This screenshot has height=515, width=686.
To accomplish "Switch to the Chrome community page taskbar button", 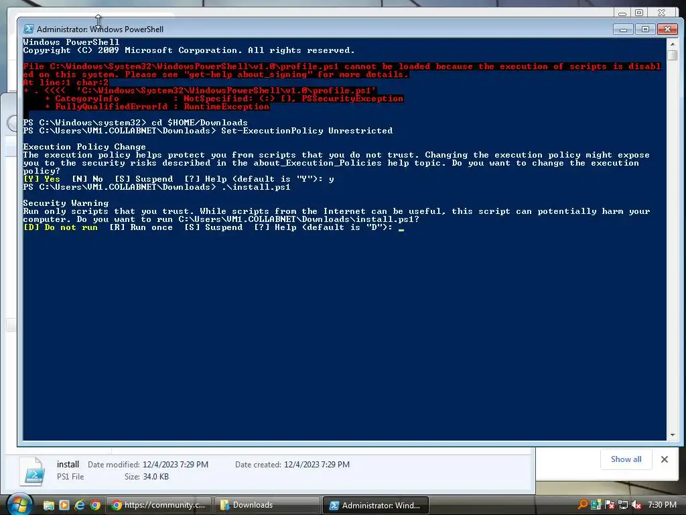I will [159, 505].
